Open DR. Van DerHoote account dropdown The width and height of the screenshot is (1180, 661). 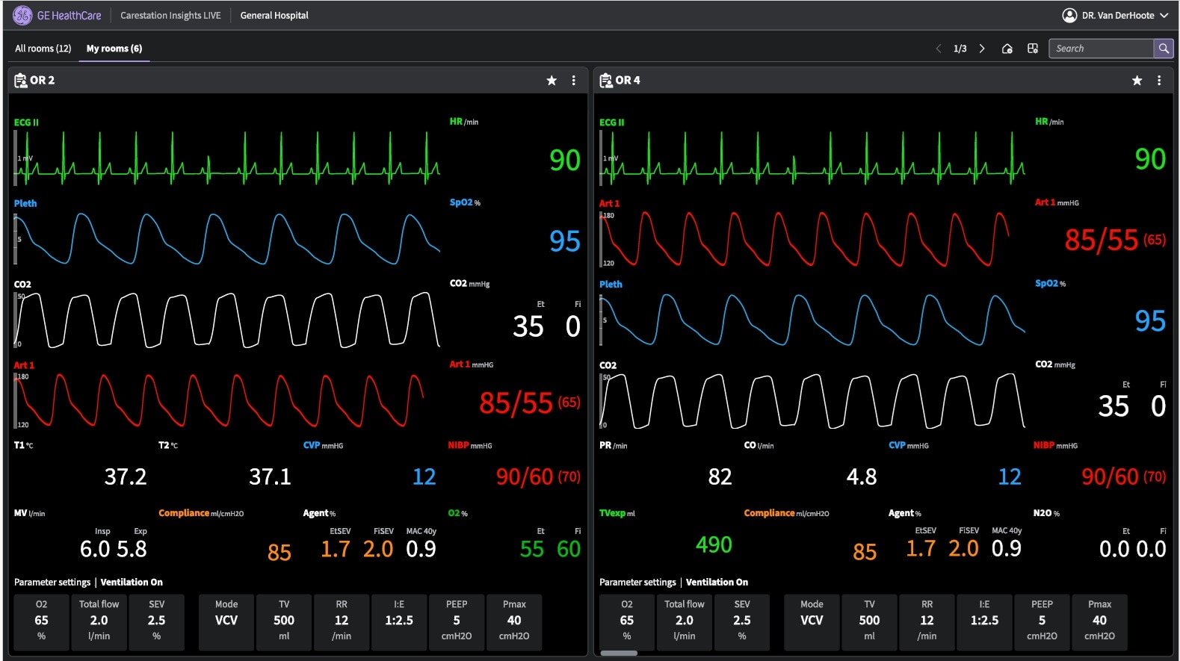(1164, 15)
